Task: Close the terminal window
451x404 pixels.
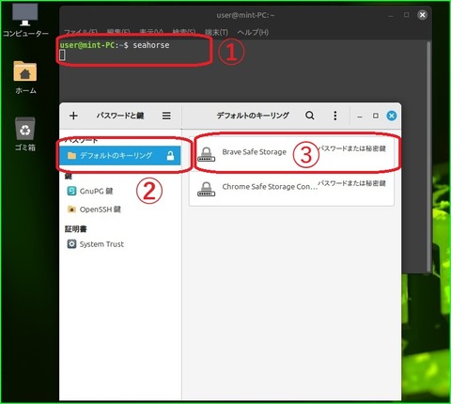Action: pyautogui.click(x=422, y=15)
